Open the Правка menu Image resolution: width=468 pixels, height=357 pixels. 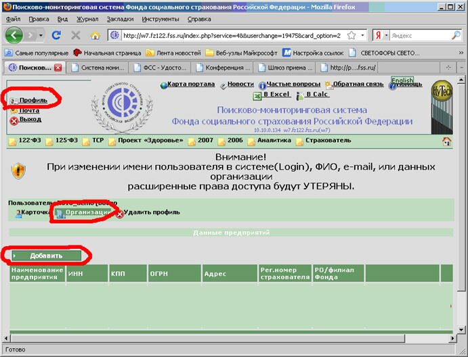coord(39,19)
